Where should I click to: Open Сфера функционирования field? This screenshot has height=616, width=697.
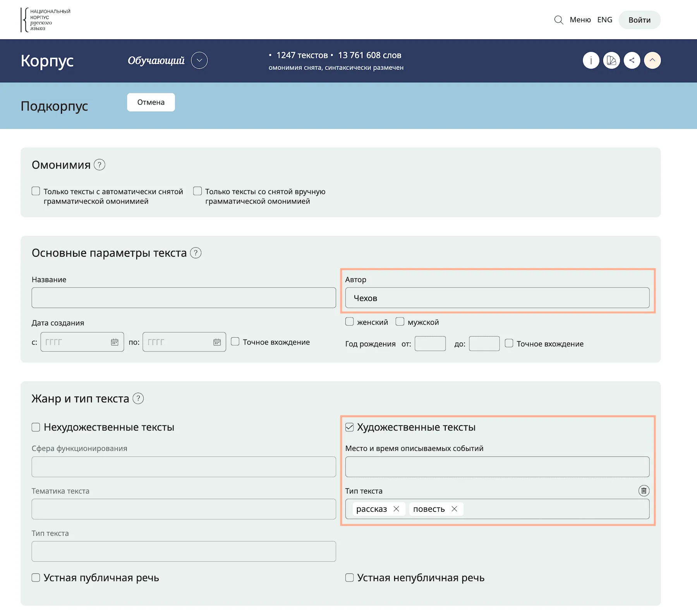[184, 467]
